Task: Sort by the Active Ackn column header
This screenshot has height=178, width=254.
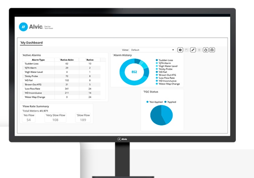Action: (66, 60)
